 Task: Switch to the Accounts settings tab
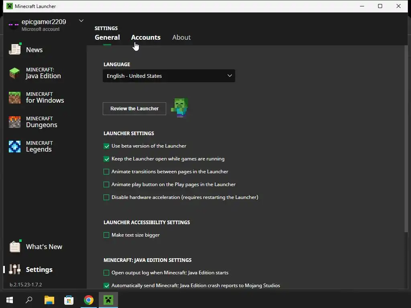pos(146,37)
